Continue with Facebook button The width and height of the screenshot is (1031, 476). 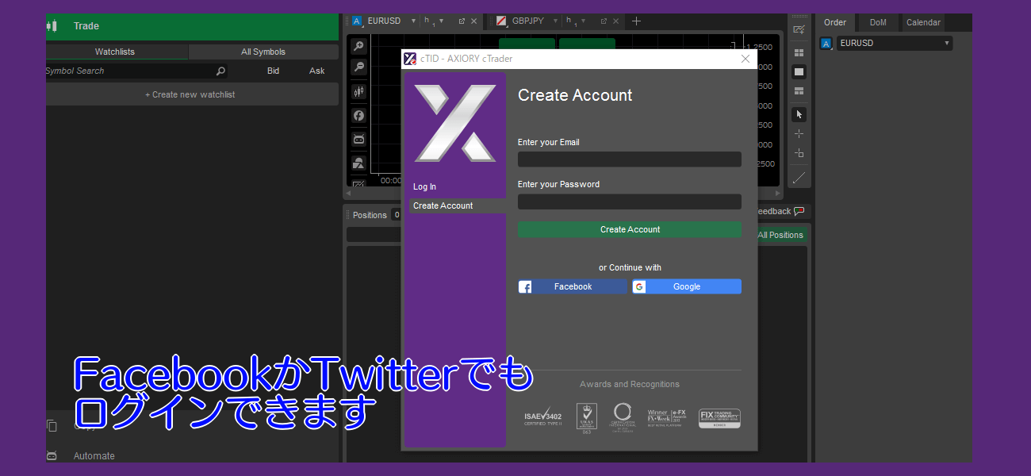pos(573,287)
